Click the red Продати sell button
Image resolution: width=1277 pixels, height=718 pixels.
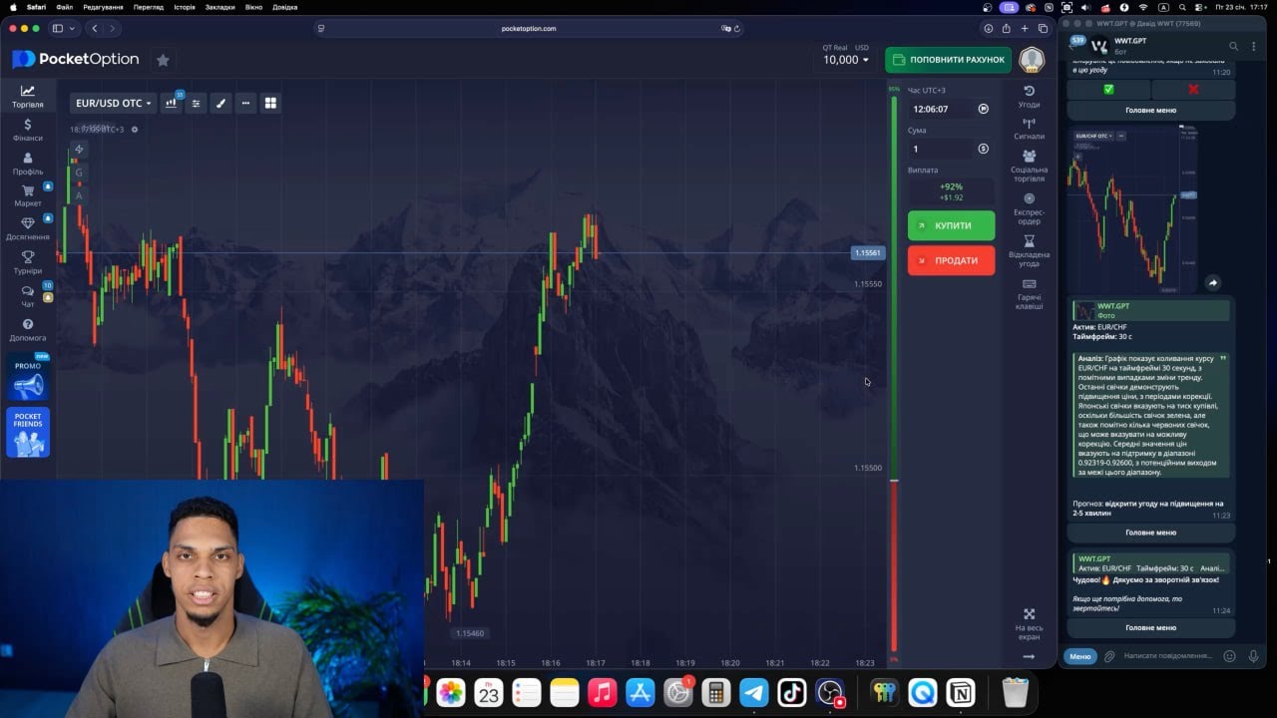tap(951, 260)
